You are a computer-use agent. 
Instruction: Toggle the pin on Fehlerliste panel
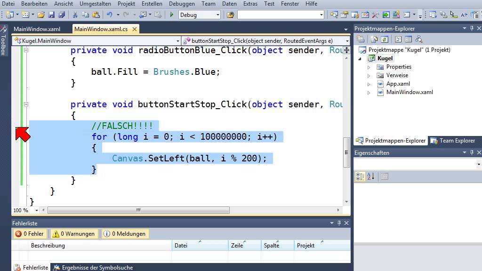pyautogui.click(x=339, y=223)
